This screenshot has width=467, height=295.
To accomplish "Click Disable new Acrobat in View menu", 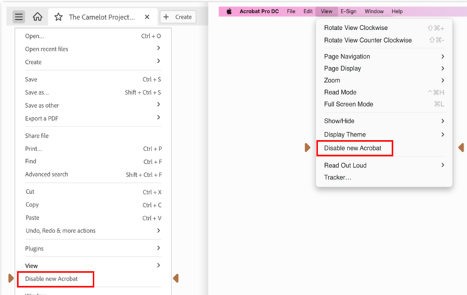I will pyautogui.click(x=355, y=148).
